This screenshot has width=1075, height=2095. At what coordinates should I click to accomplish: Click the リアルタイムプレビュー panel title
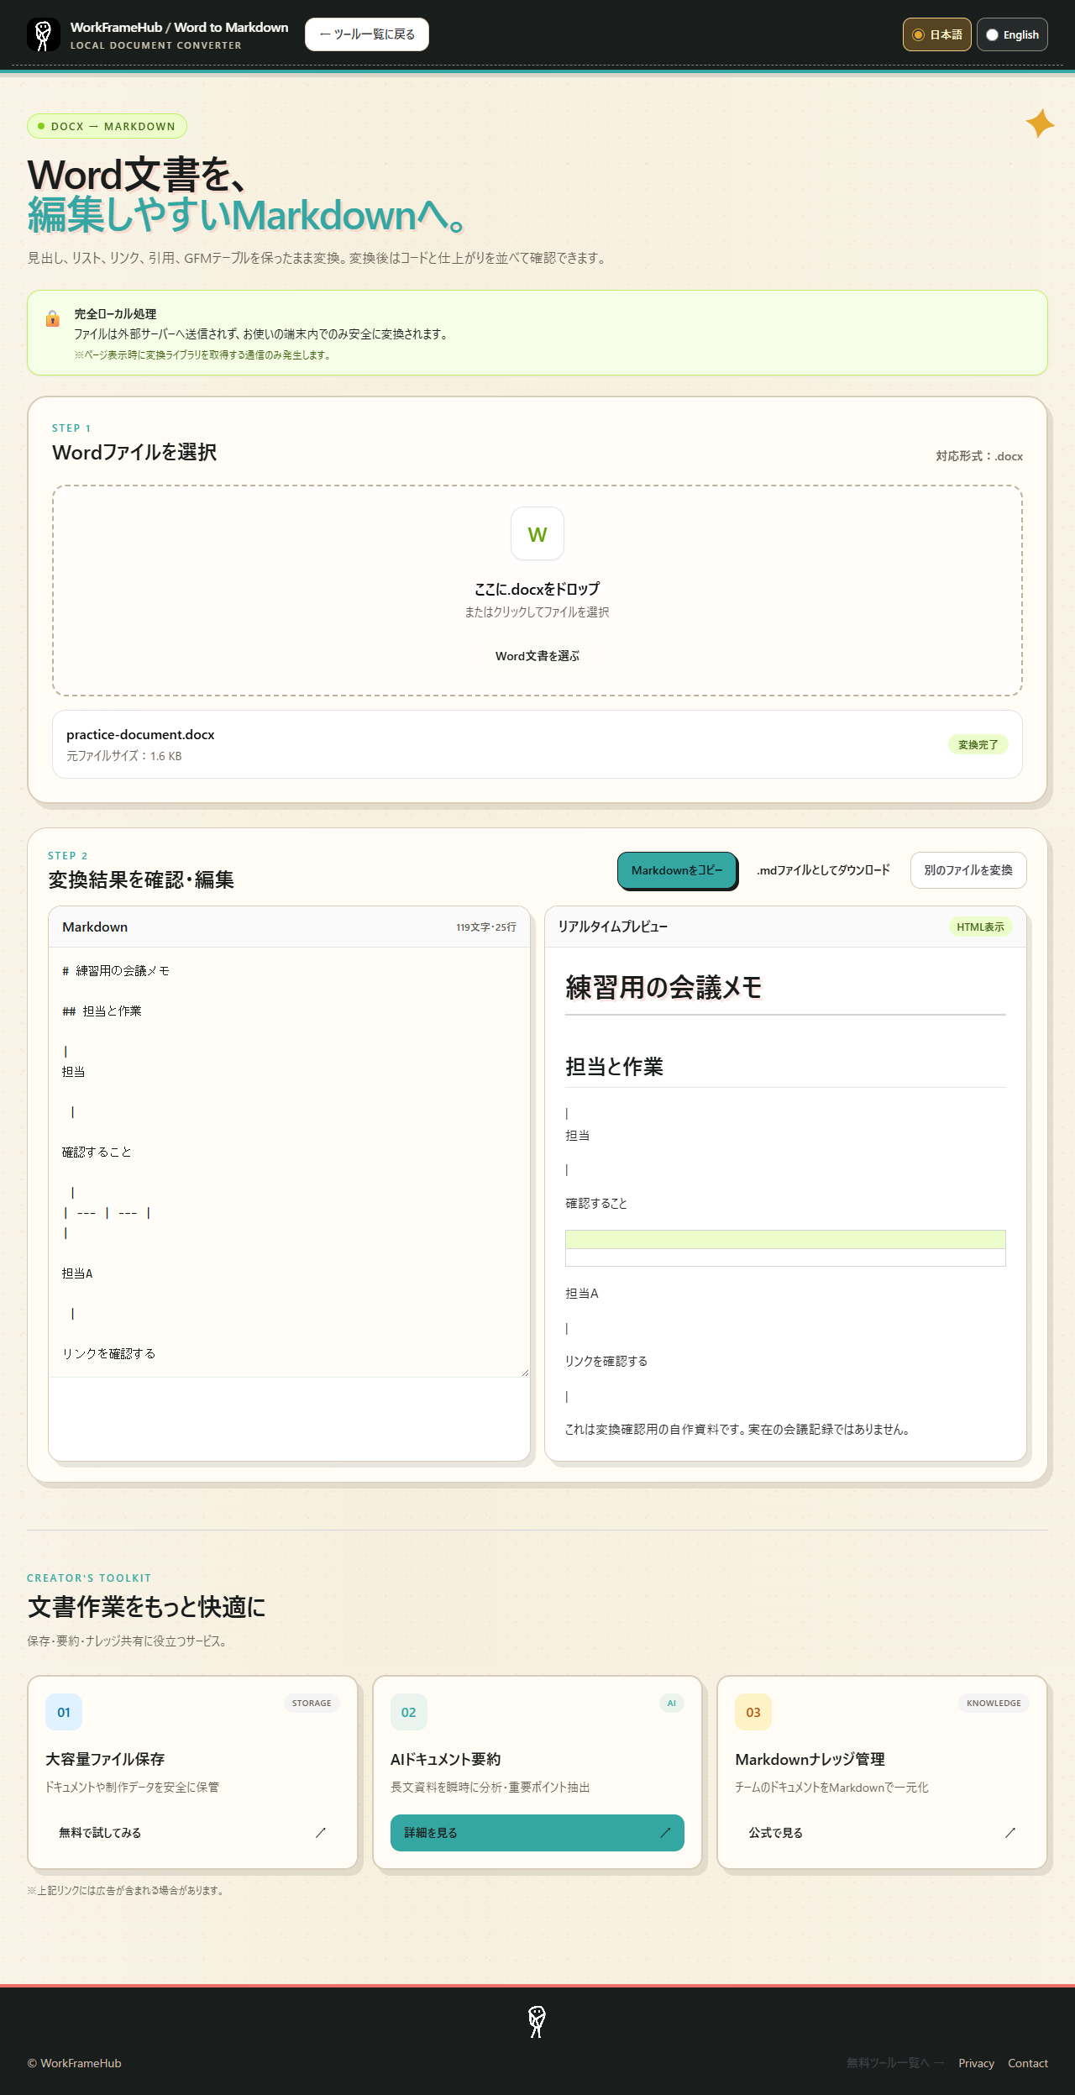tap(613, 927)
